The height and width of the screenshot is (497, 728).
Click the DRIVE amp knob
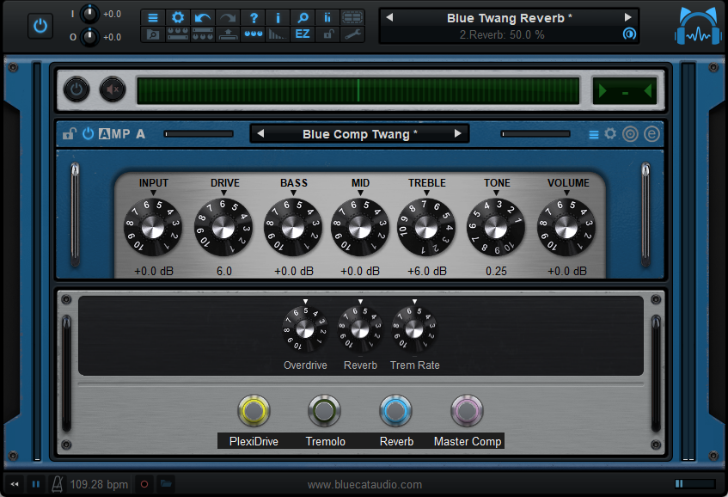223,228
